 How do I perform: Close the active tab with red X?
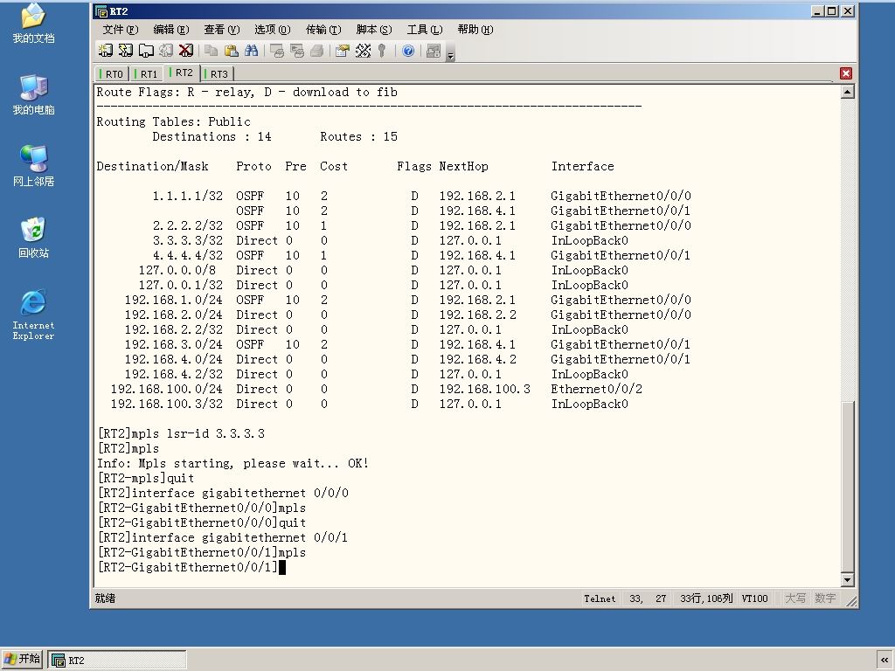846,73
